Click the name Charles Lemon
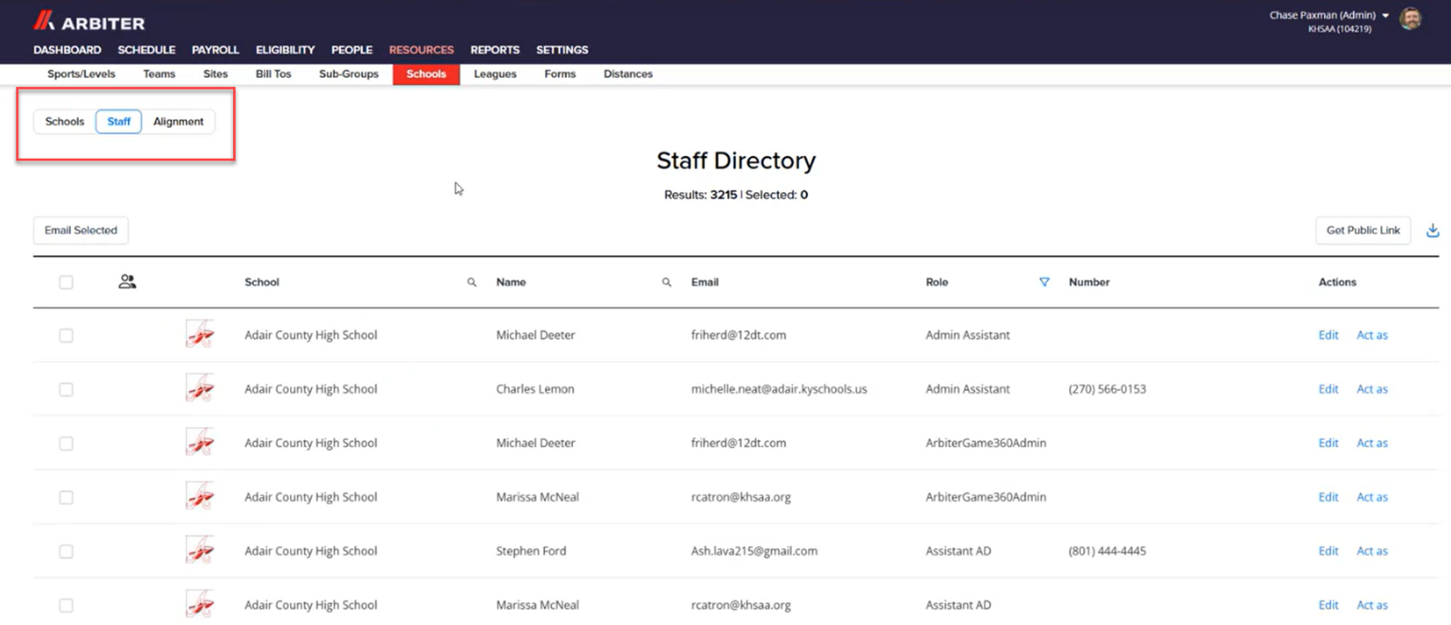This screenshot has width=1451, height=625. (x=535, y=389)
